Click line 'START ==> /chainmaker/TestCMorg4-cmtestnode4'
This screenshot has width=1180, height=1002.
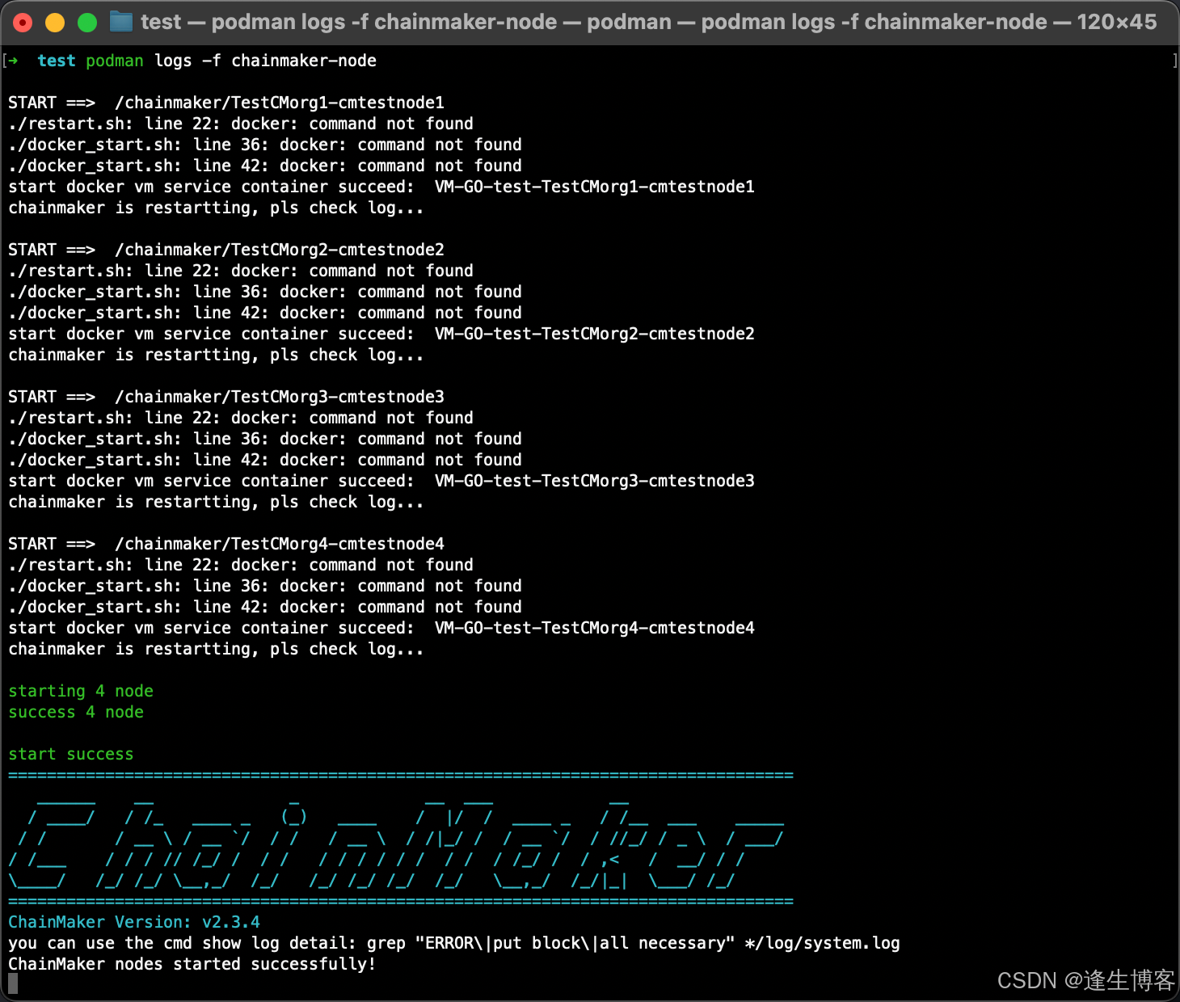pos(226,544)
